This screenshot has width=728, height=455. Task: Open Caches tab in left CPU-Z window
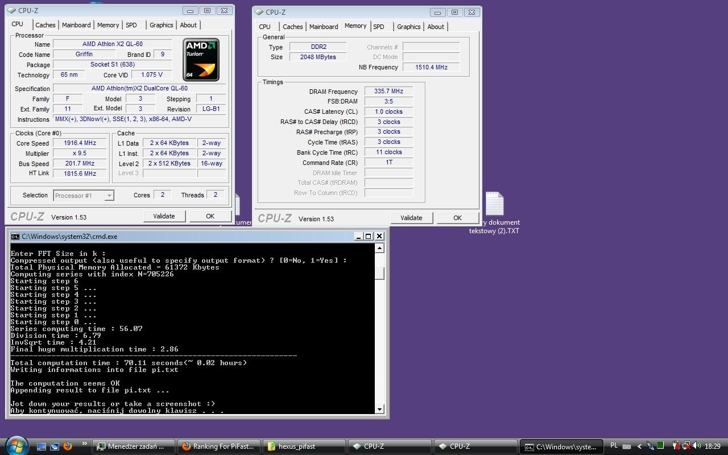tap(45, 25)
